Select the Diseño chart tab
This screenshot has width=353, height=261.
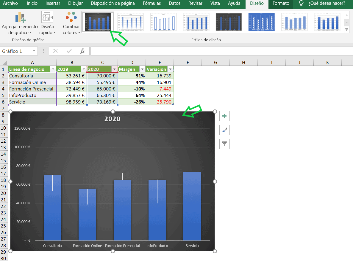point(257,4)
